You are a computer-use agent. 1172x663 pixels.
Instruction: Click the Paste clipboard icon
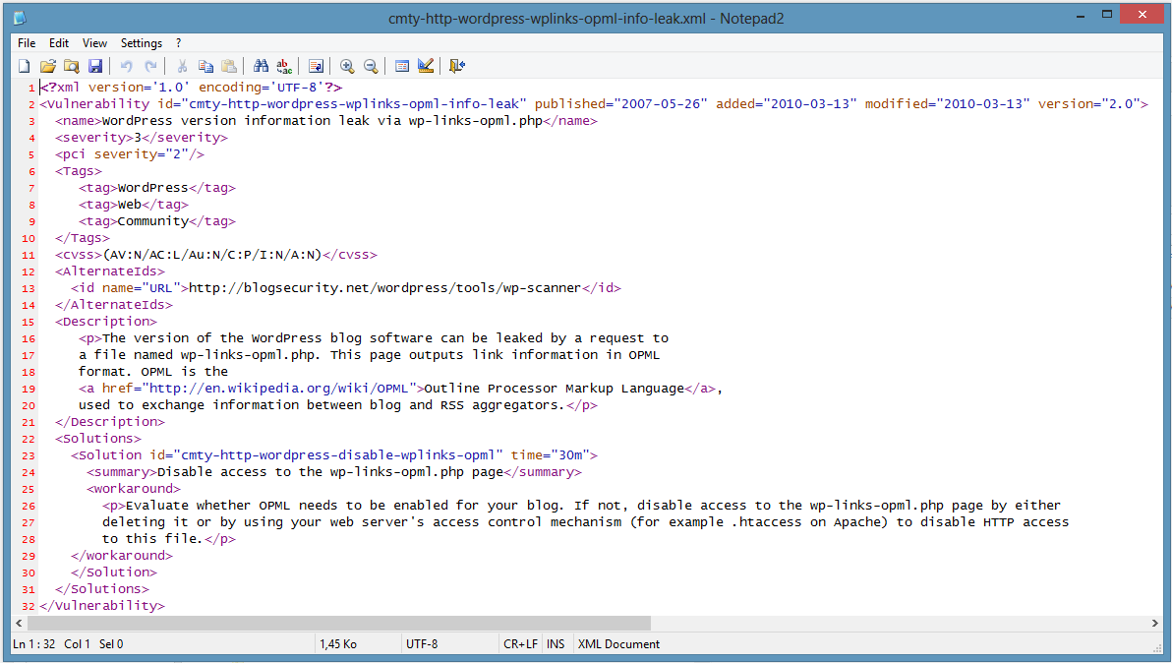click(x=229, y=66)
